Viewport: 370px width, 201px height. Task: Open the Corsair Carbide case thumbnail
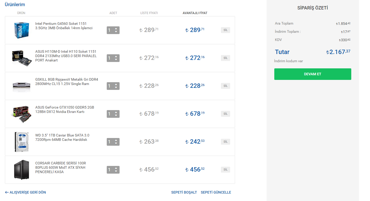pyautogui.click(x=21, y=170)
